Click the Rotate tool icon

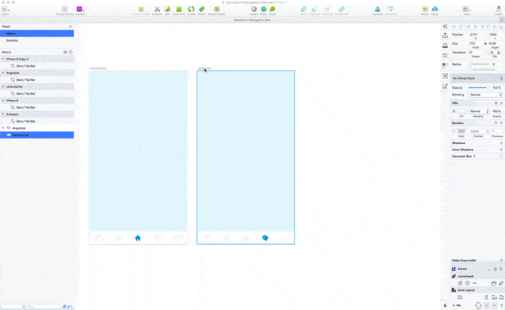click(x=192, y=9)
